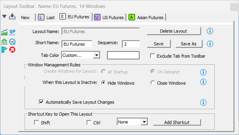The width and height of the screenshot is (239, 135).
Task: Click the red arrow circle icon
Action: click(x=12, y=50)
